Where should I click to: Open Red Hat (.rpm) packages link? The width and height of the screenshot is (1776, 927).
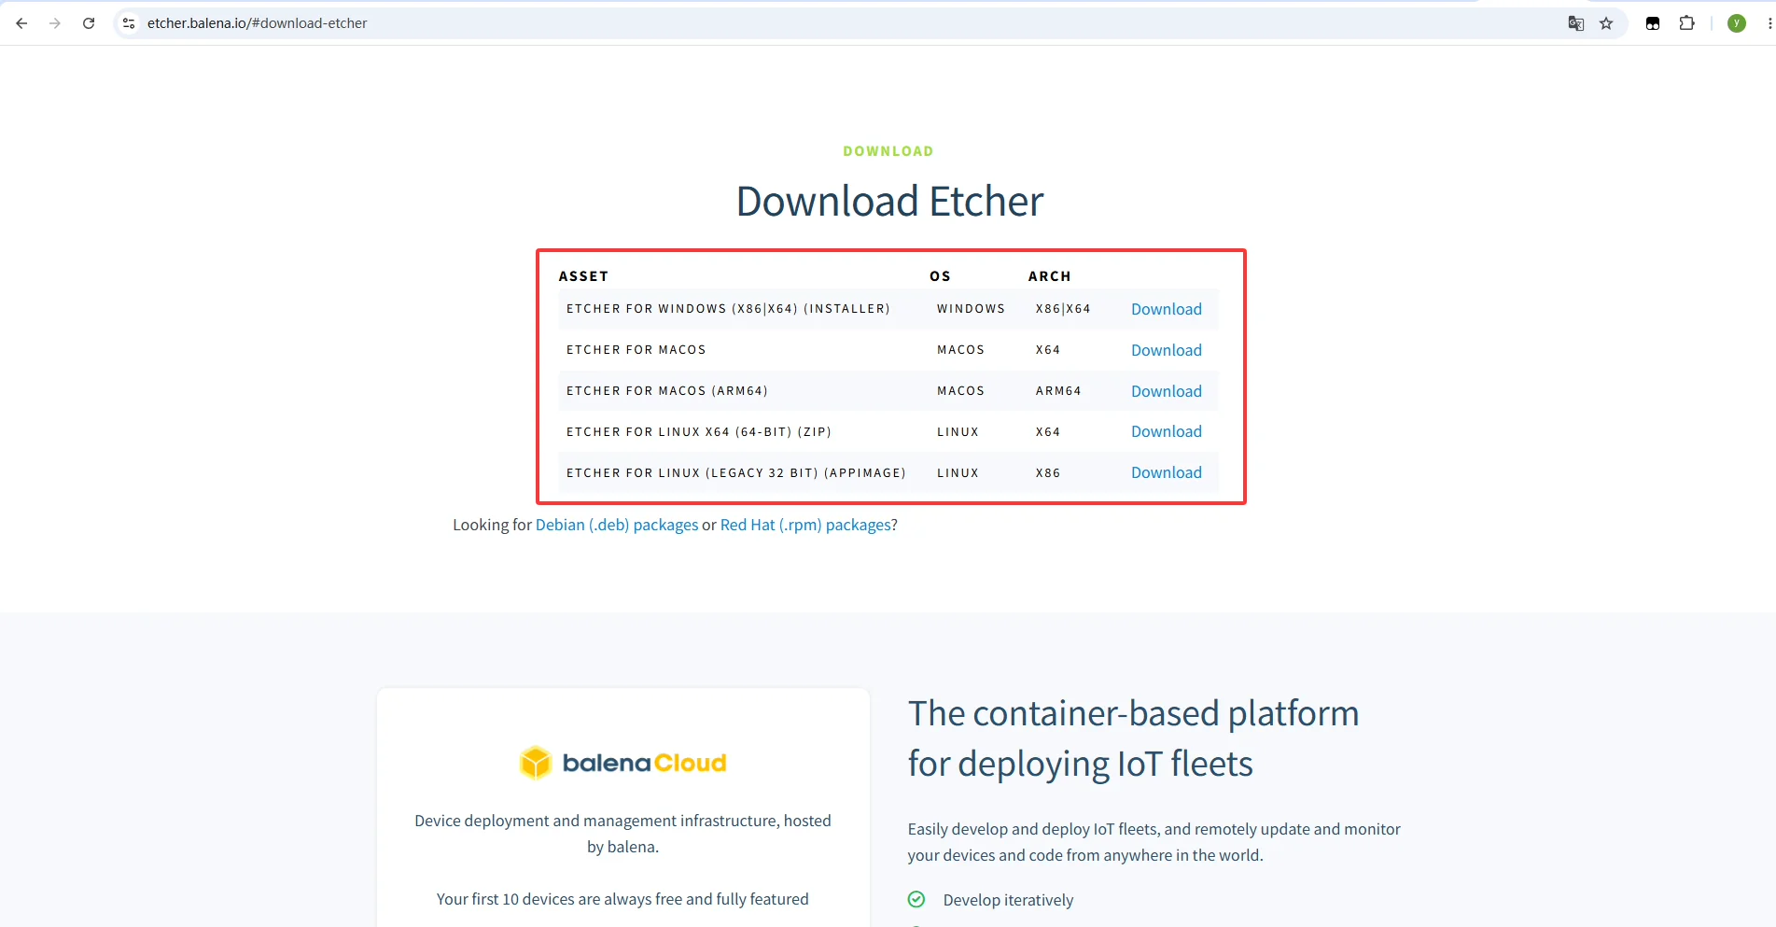[x=805, y=525]
